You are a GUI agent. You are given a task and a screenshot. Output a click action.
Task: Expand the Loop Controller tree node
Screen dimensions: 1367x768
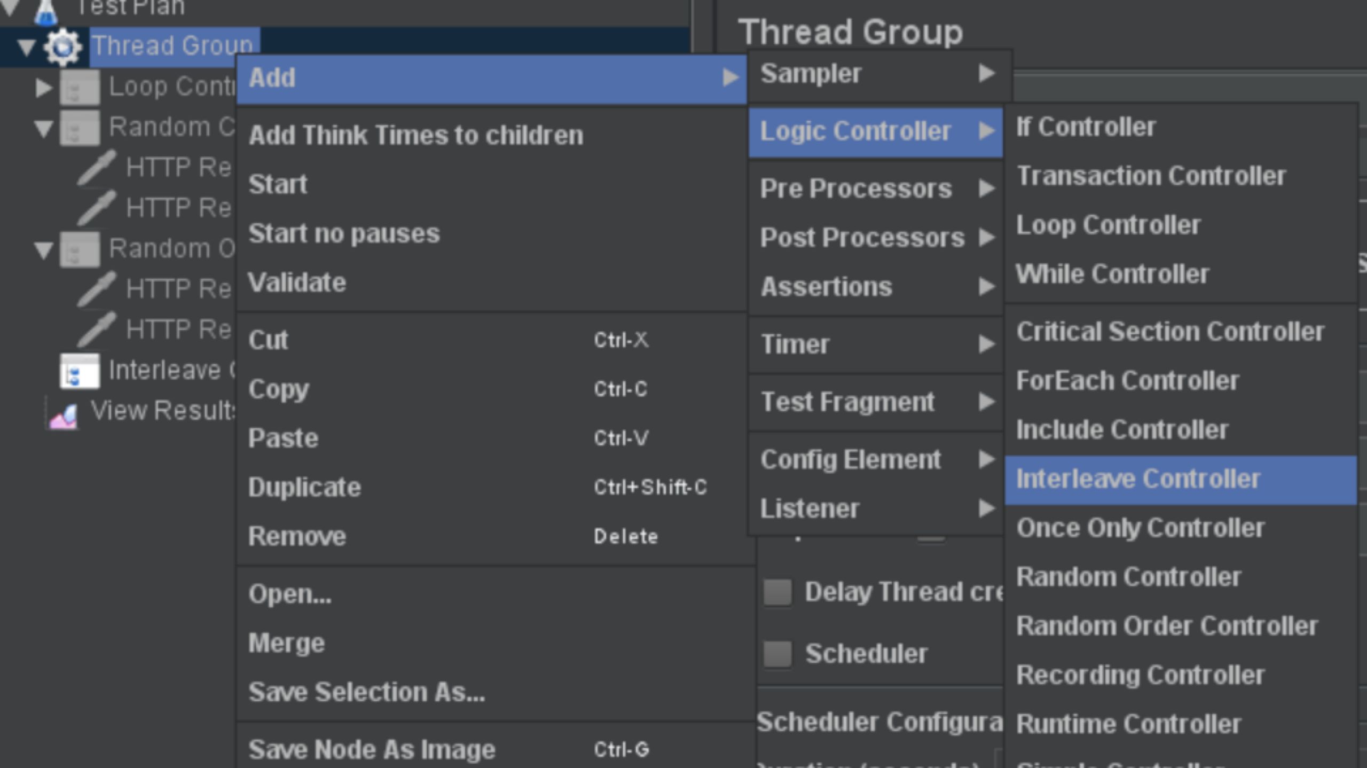pos(43,87)
